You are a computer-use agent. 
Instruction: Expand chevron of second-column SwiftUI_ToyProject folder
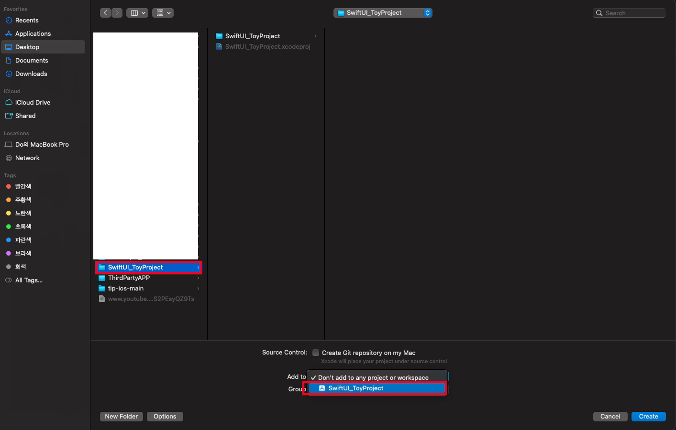pyautogui.click(x=315, y=36)
